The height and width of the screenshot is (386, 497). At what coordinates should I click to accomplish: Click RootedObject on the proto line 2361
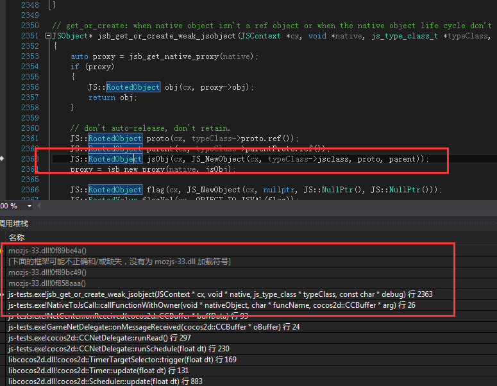(115, 138)
